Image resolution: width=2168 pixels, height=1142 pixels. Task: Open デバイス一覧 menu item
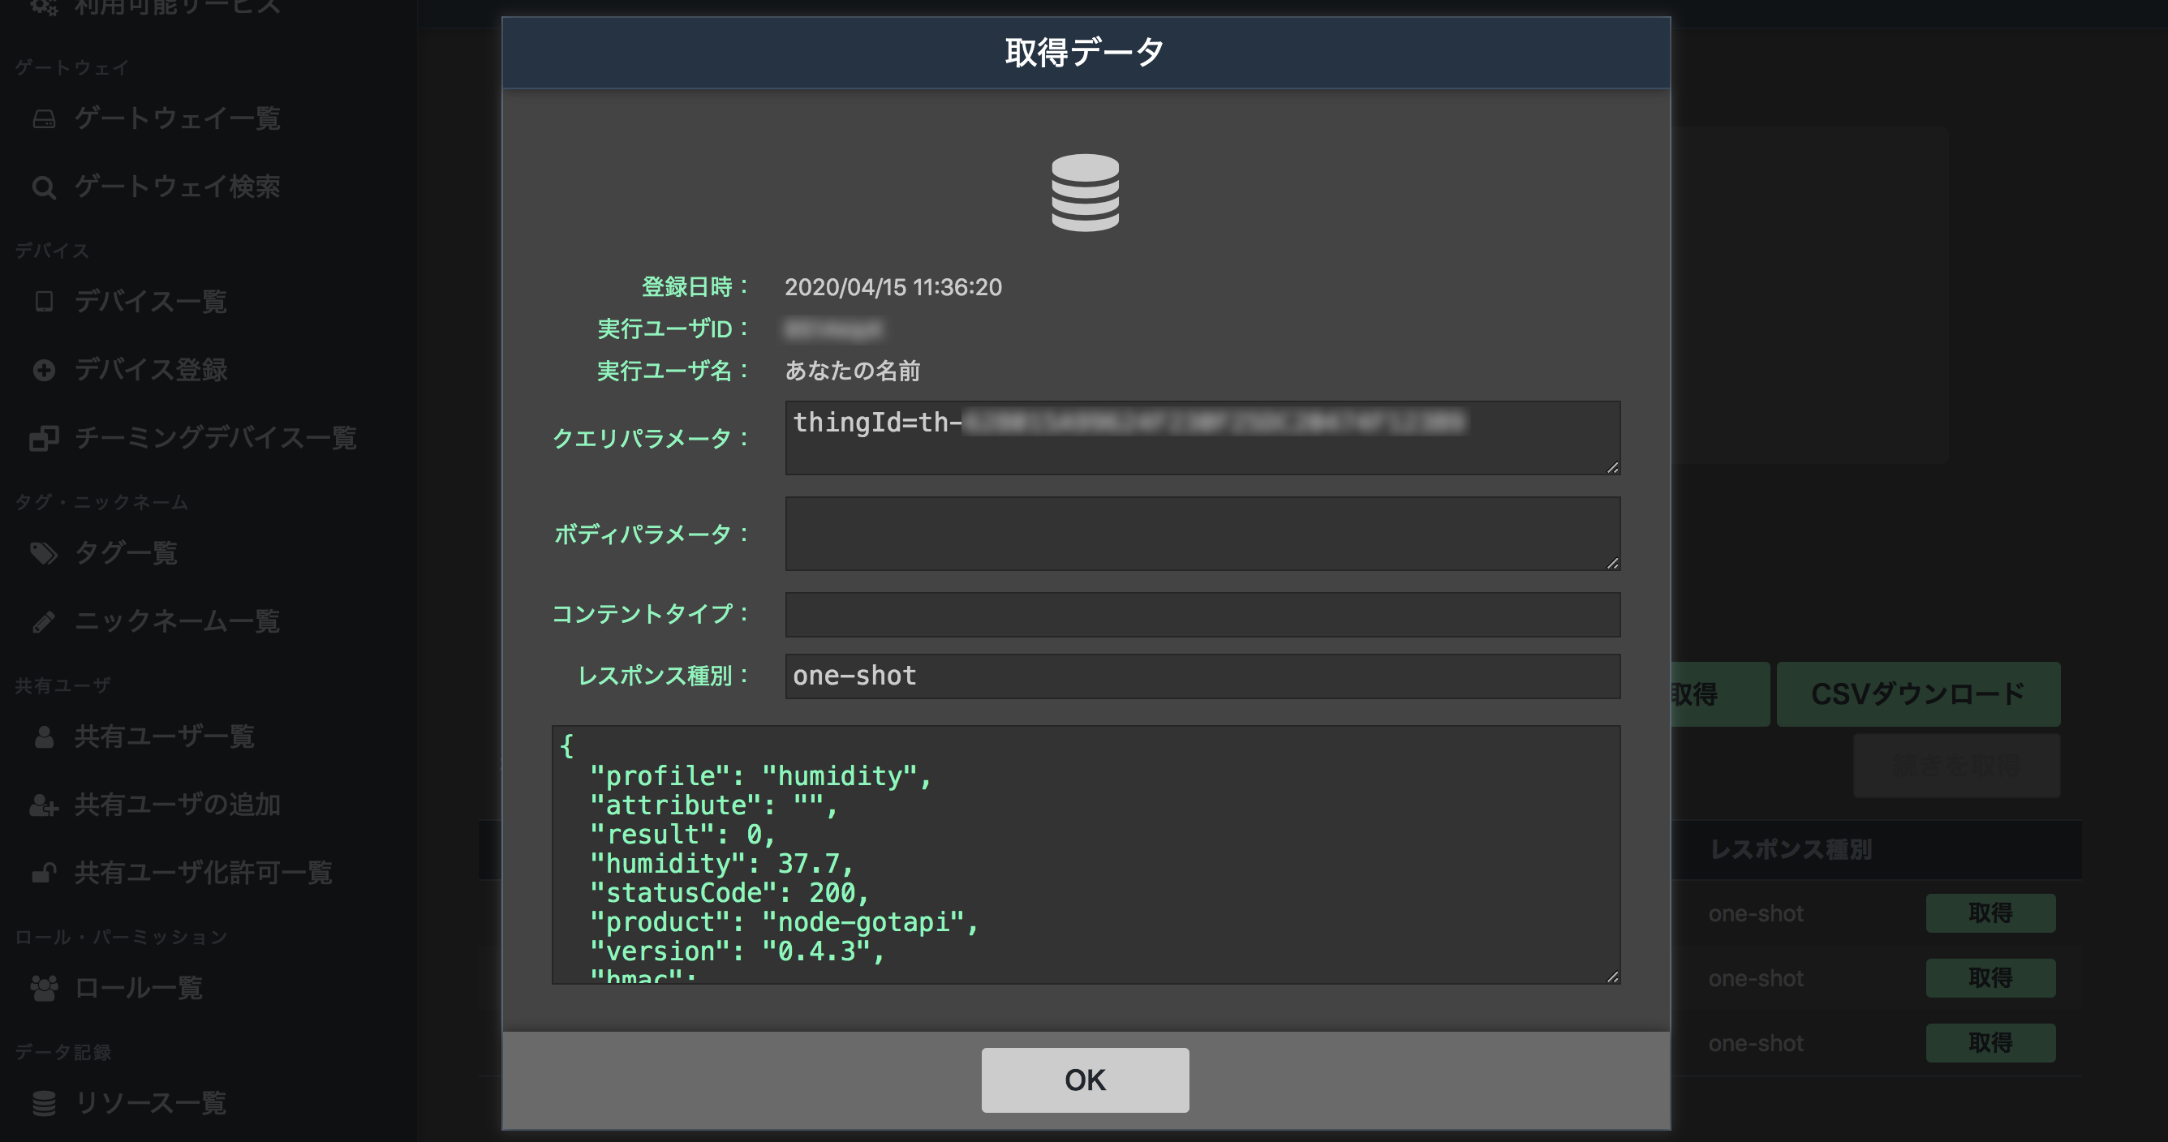point(151,301)
